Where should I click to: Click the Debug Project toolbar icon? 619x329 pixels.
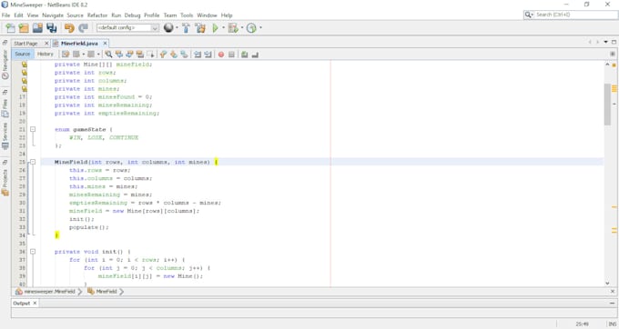click(x=233, y=28)
